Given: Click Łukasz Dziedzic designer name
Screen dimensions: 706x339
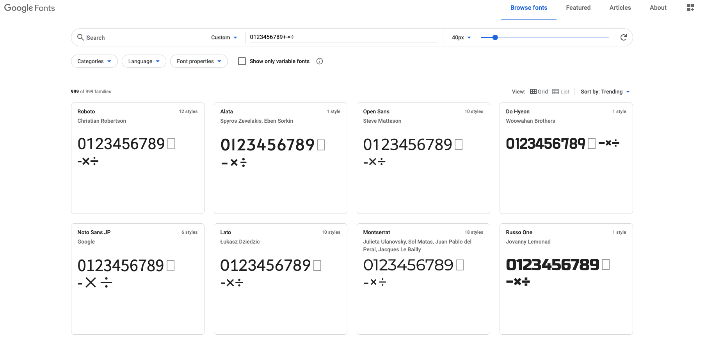Looking at the screenshot, I should click(x=240, y=242).
